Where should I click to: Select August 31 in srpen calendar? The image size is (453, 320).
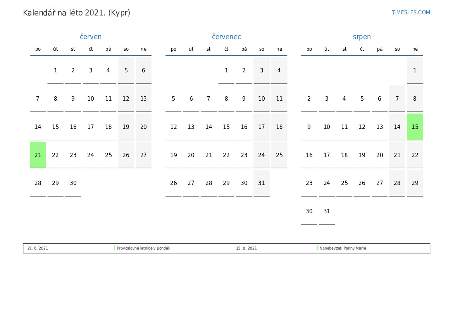327,211
